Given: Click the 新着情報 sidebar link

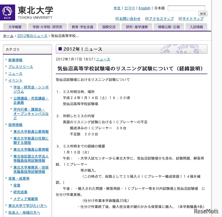Looking at the screenshot, I should (x=15, y=60).
